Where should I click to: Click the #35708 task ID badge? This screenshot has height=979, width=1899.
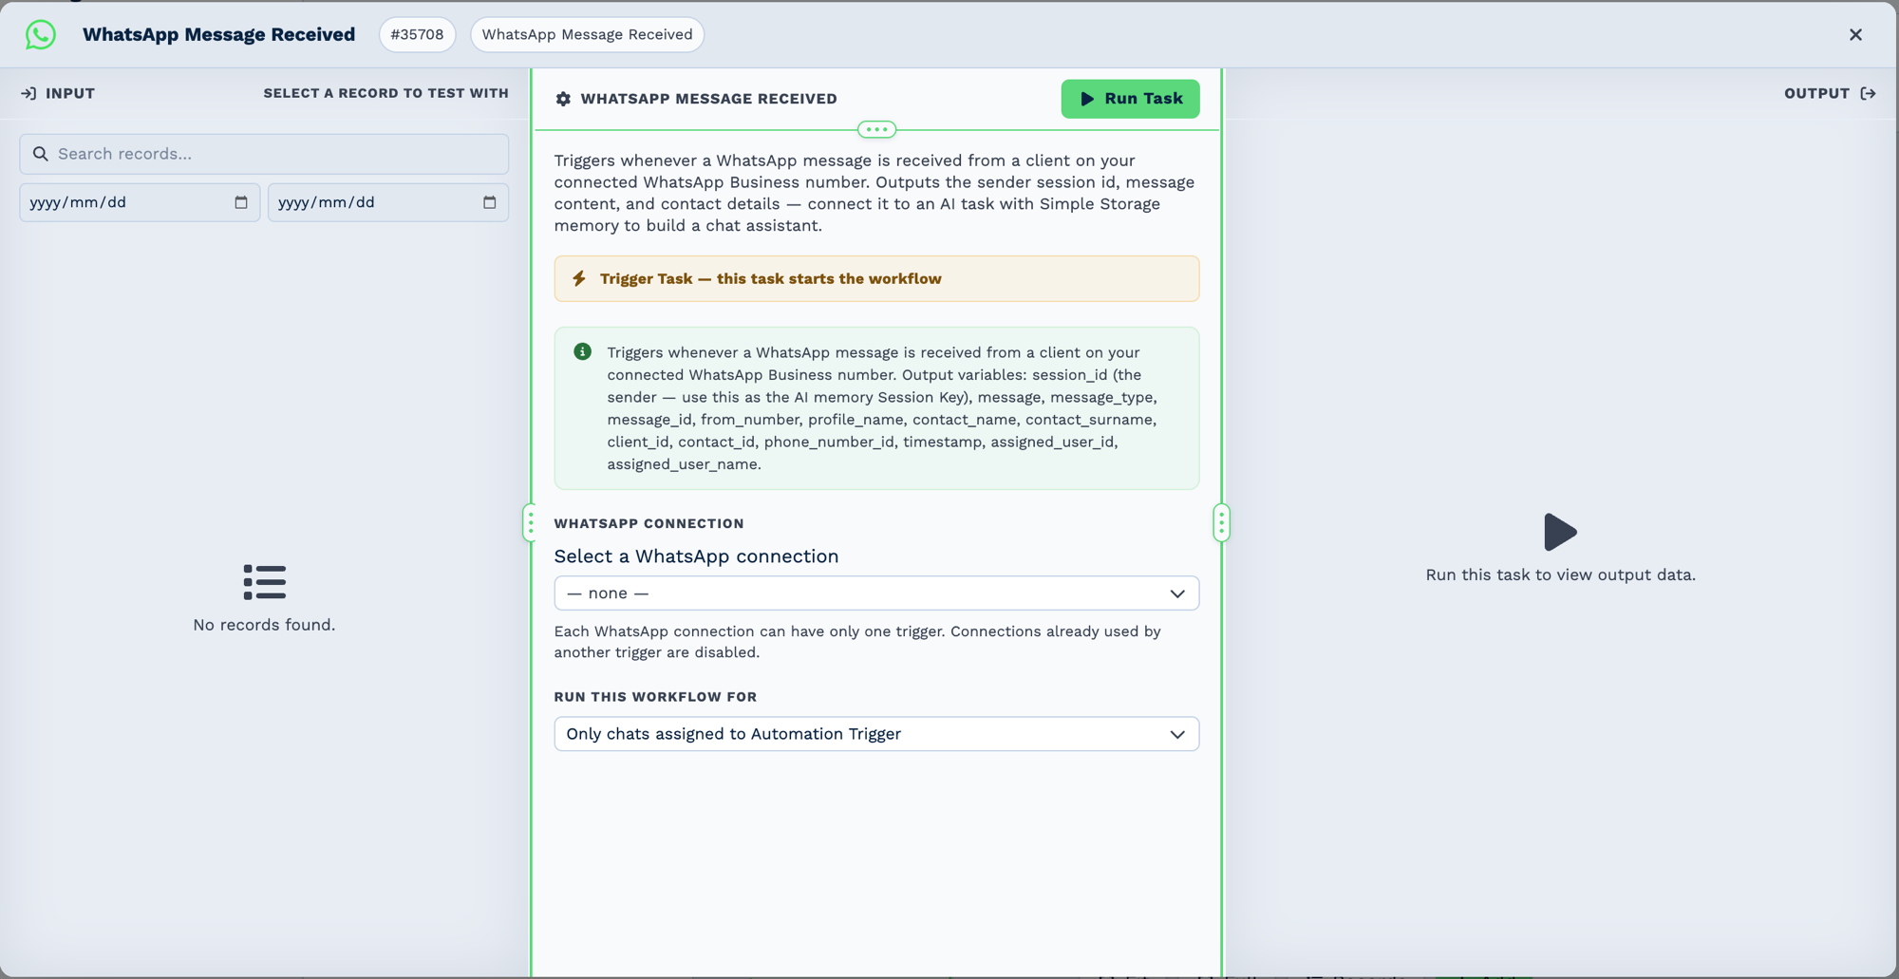point(418,35)
